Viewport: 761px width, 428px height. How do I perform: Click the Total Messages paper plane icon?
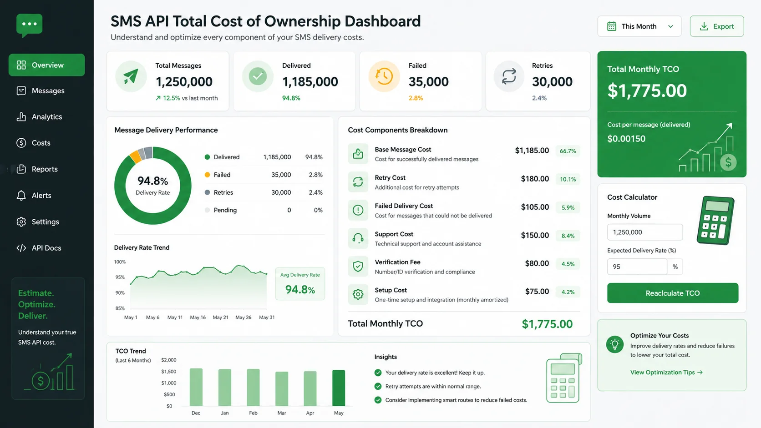[131, 76]
